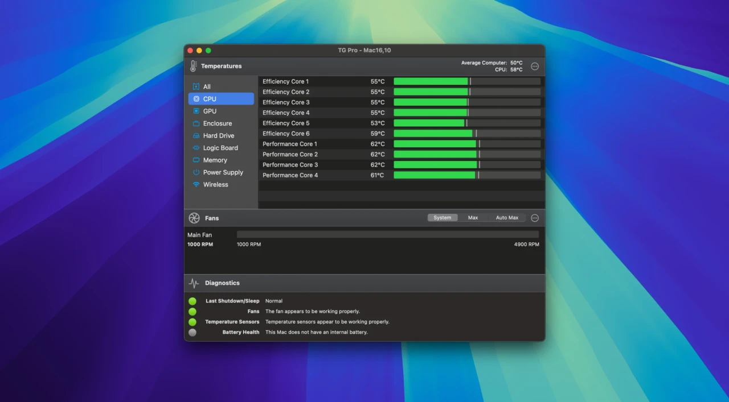The image size is (729, 402).
Task: Select the Performance Core 1 row
Action: (x=402, y=144)
